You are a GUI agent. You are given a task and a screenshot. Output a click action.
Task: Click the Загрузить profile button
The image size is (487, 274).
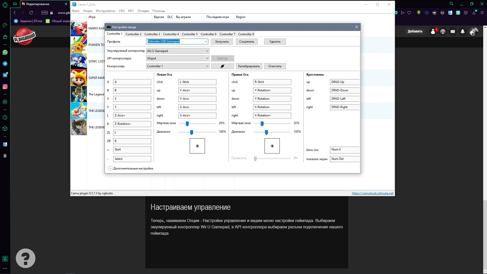click(222, 42)
